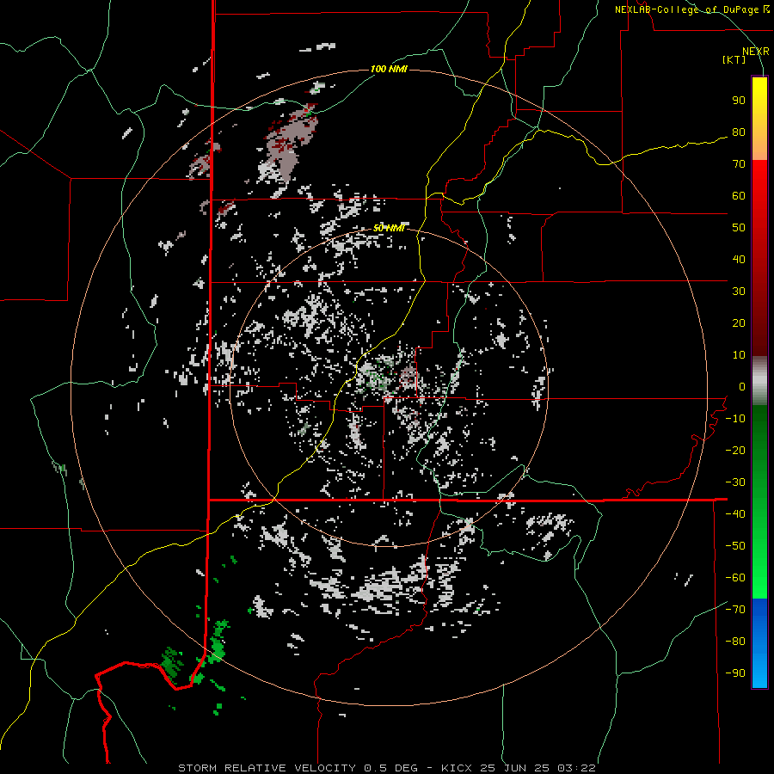Click the '[KT]' units label
Viewport: 774px width, 774px height.
coord(734,59)
